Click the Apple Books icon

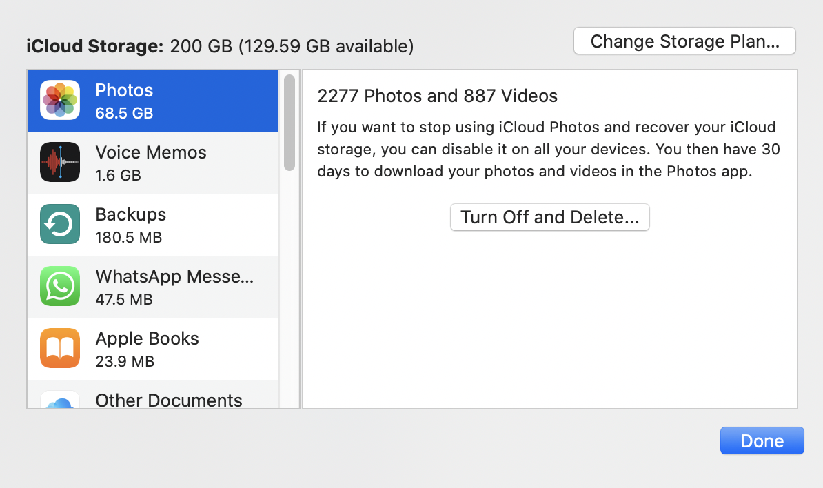(59, 348)
